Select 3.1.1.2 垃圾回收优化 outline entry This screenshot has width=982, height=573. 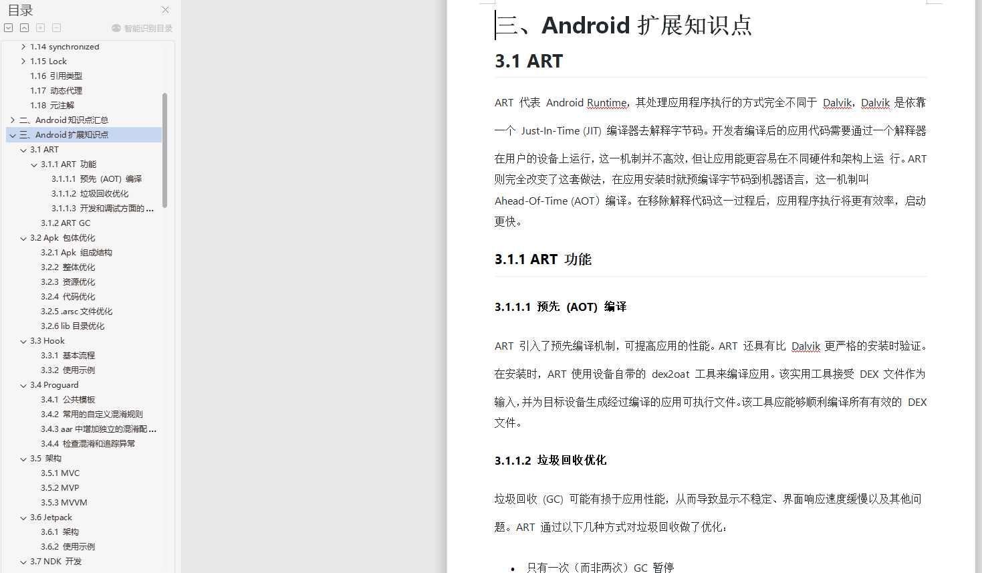pyautogui.click(x=90, y=194)
